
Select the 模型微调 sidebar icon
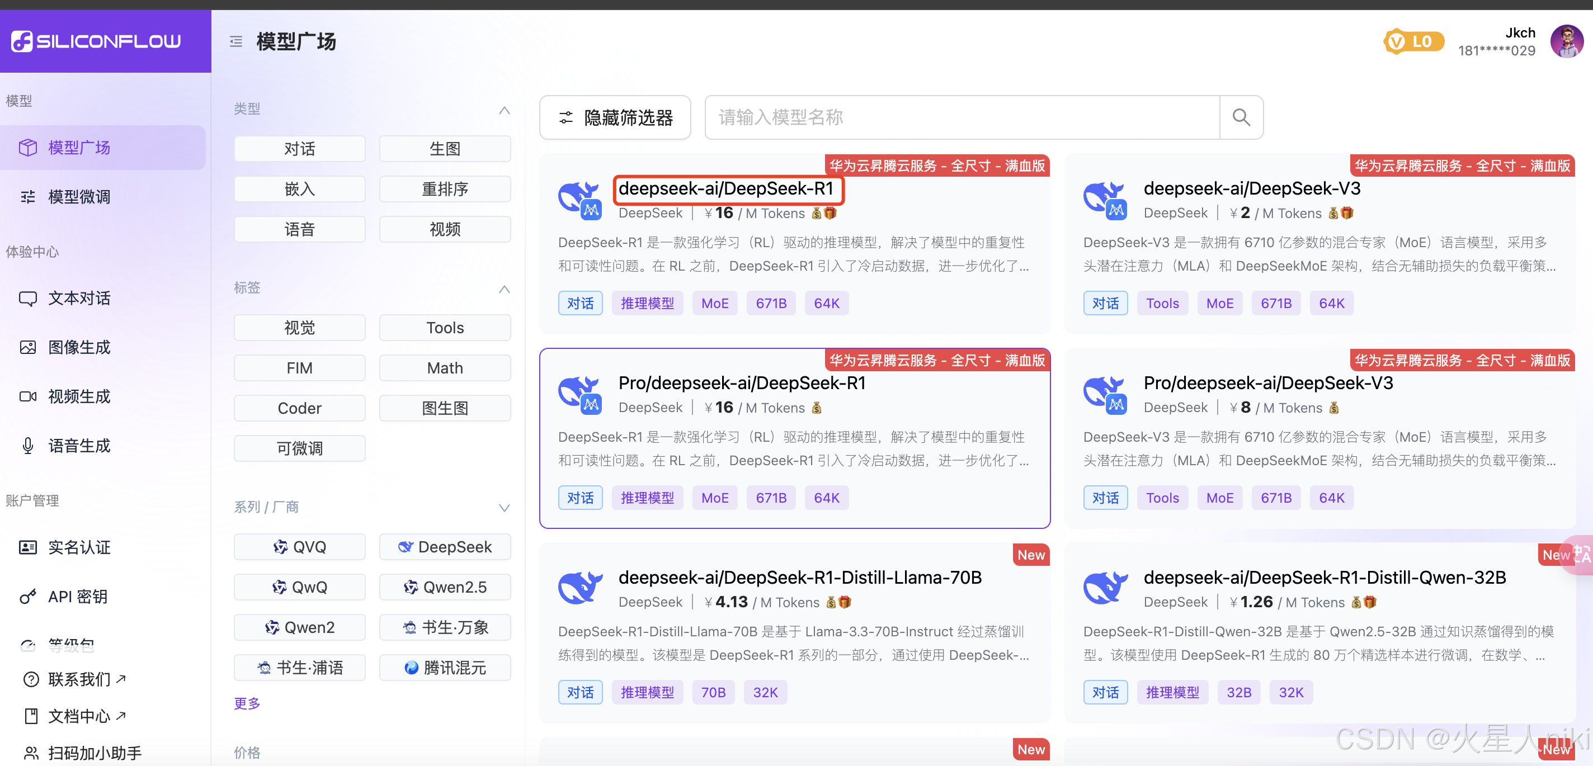click(x=28, y=196)
